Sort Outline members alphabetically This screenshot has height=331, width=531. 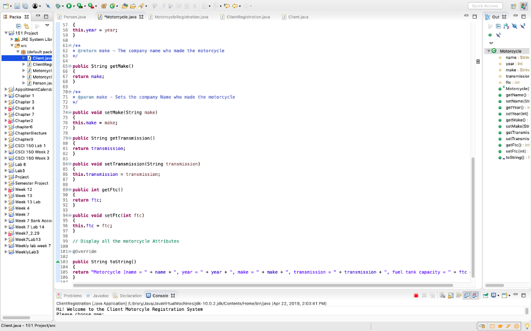pos(506,26)
